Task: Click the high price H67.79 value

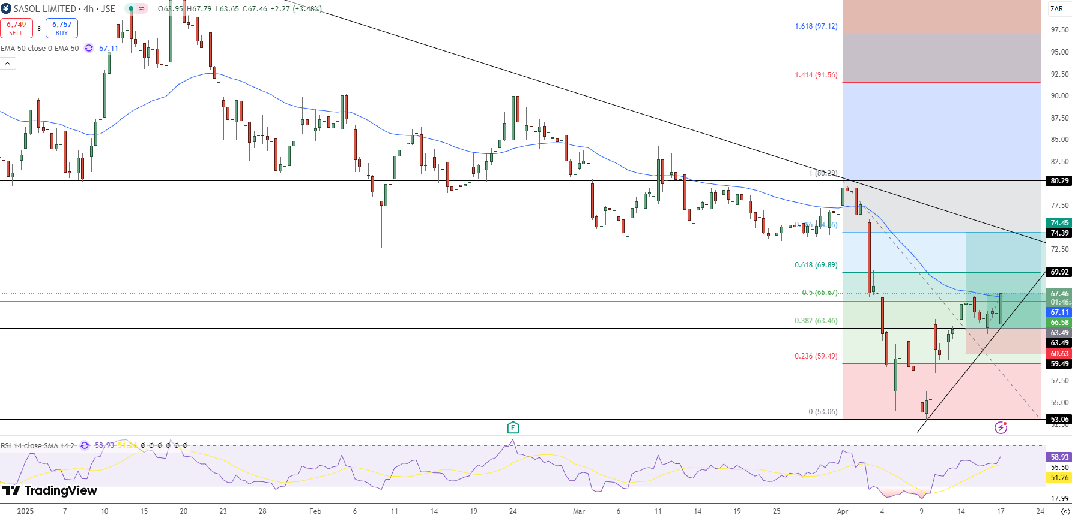Action: pyautogui.click(x=199, y=9)
